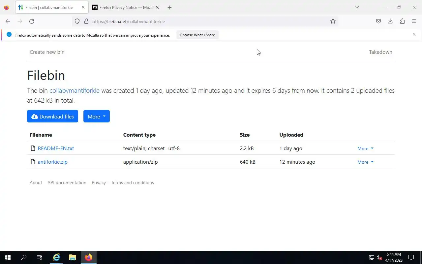Screen dimensions: 422x264
Task: Click the Content type column header
Action: tap(139, 135)
